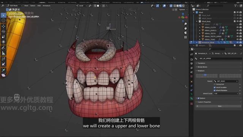The image size is (243, 137).
Task: Open the Local transform orientation dropdown
Action: coord(81,6)
